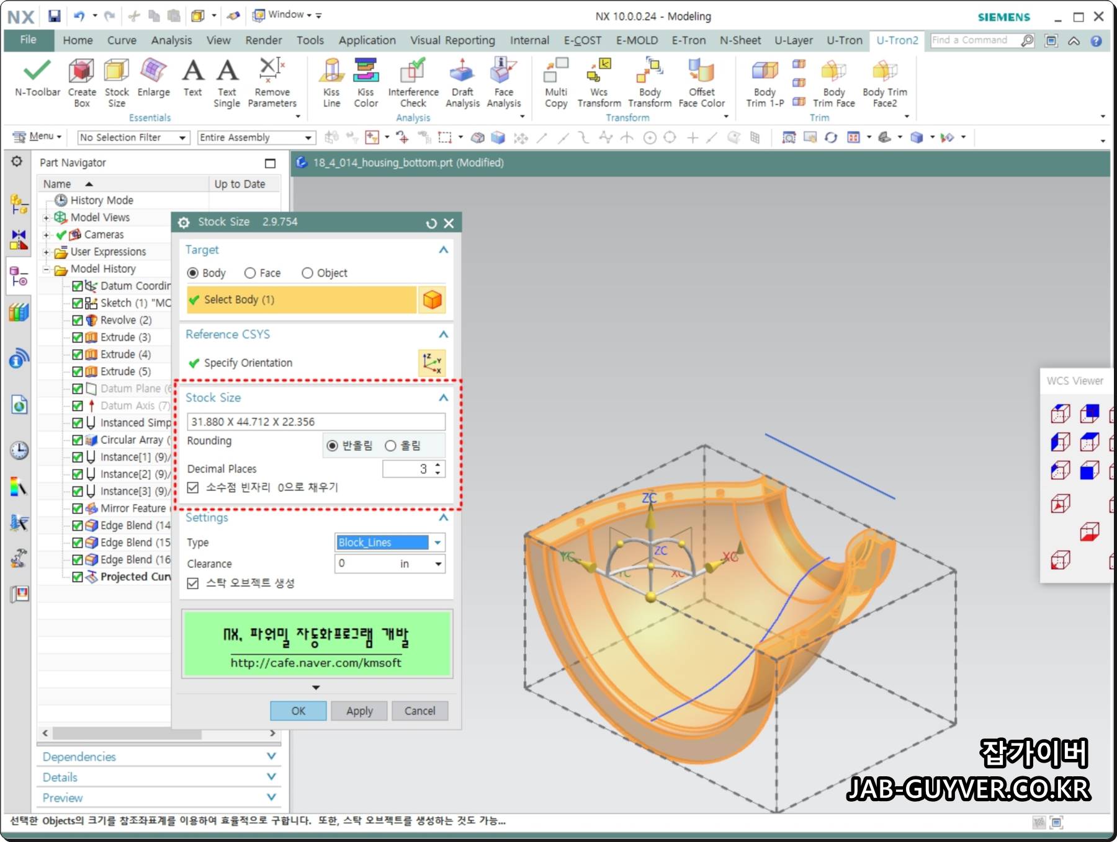
Task: Click the OK button
Action: click(x=298, y=711)
